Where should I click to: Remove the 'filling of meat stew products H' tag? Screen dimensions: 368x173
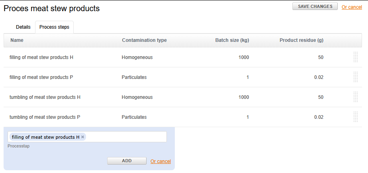[82, 137]
